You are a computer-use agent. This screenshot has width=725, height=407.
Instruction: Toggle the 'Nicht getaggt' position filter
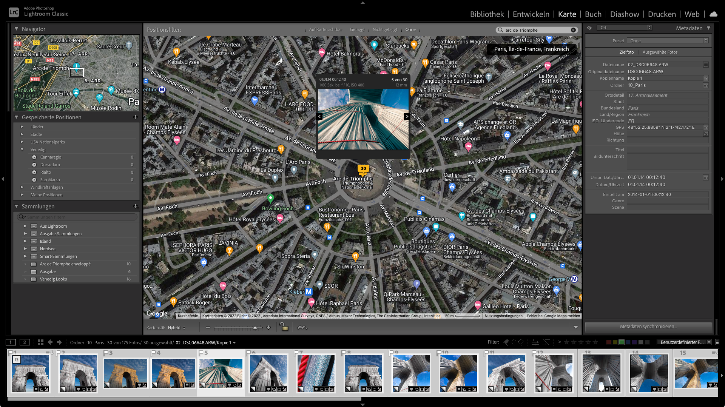click(385, 30)
